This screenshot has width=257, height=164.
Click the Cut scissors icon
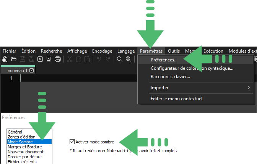click(x=70, y=59)
